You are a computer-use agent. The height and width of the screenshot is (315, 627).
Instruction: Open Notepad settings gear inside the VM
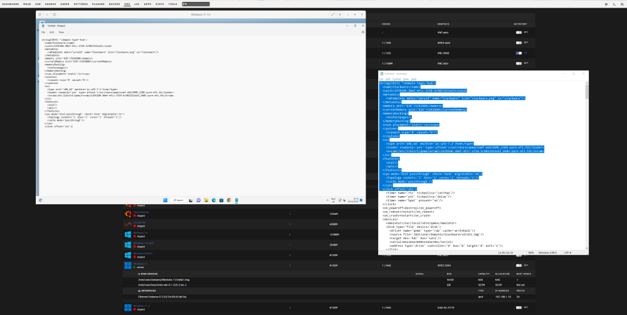tap(362, 32)
